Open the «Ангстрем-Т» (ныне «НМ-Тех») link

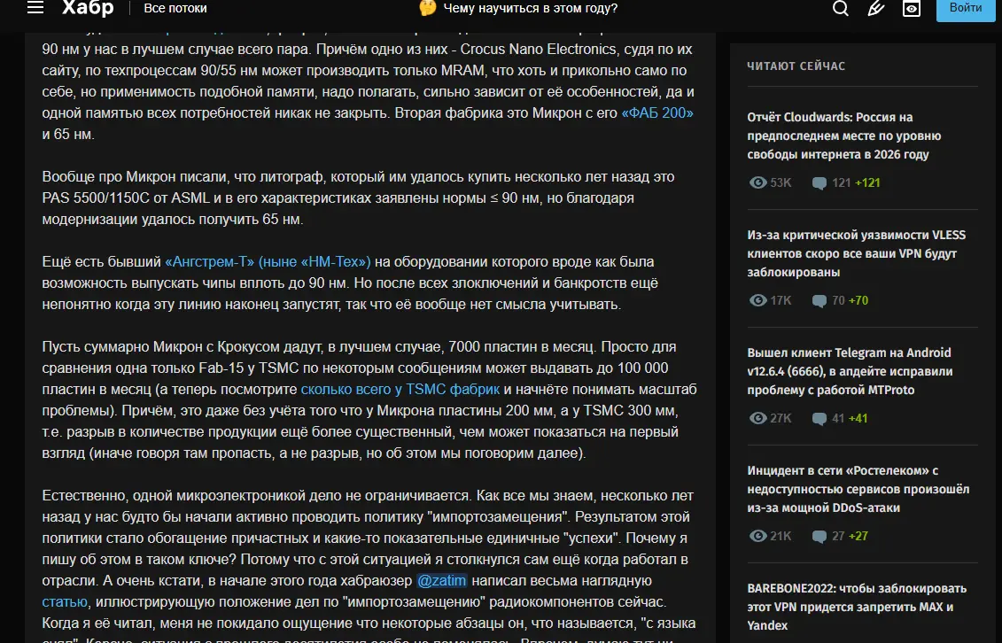pyautogui.click(x=268, y=262)
